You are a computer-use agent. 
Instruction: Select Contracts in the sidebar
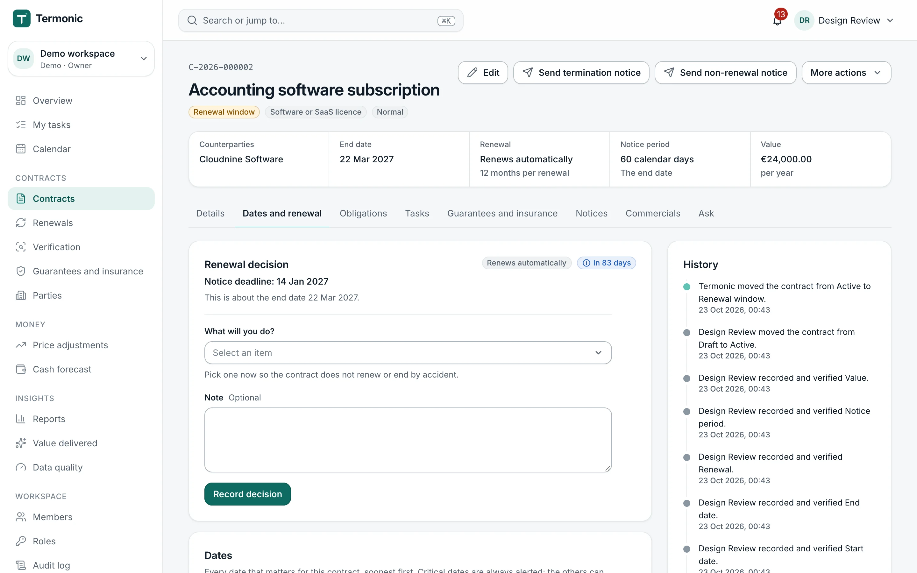pos(81,199)
